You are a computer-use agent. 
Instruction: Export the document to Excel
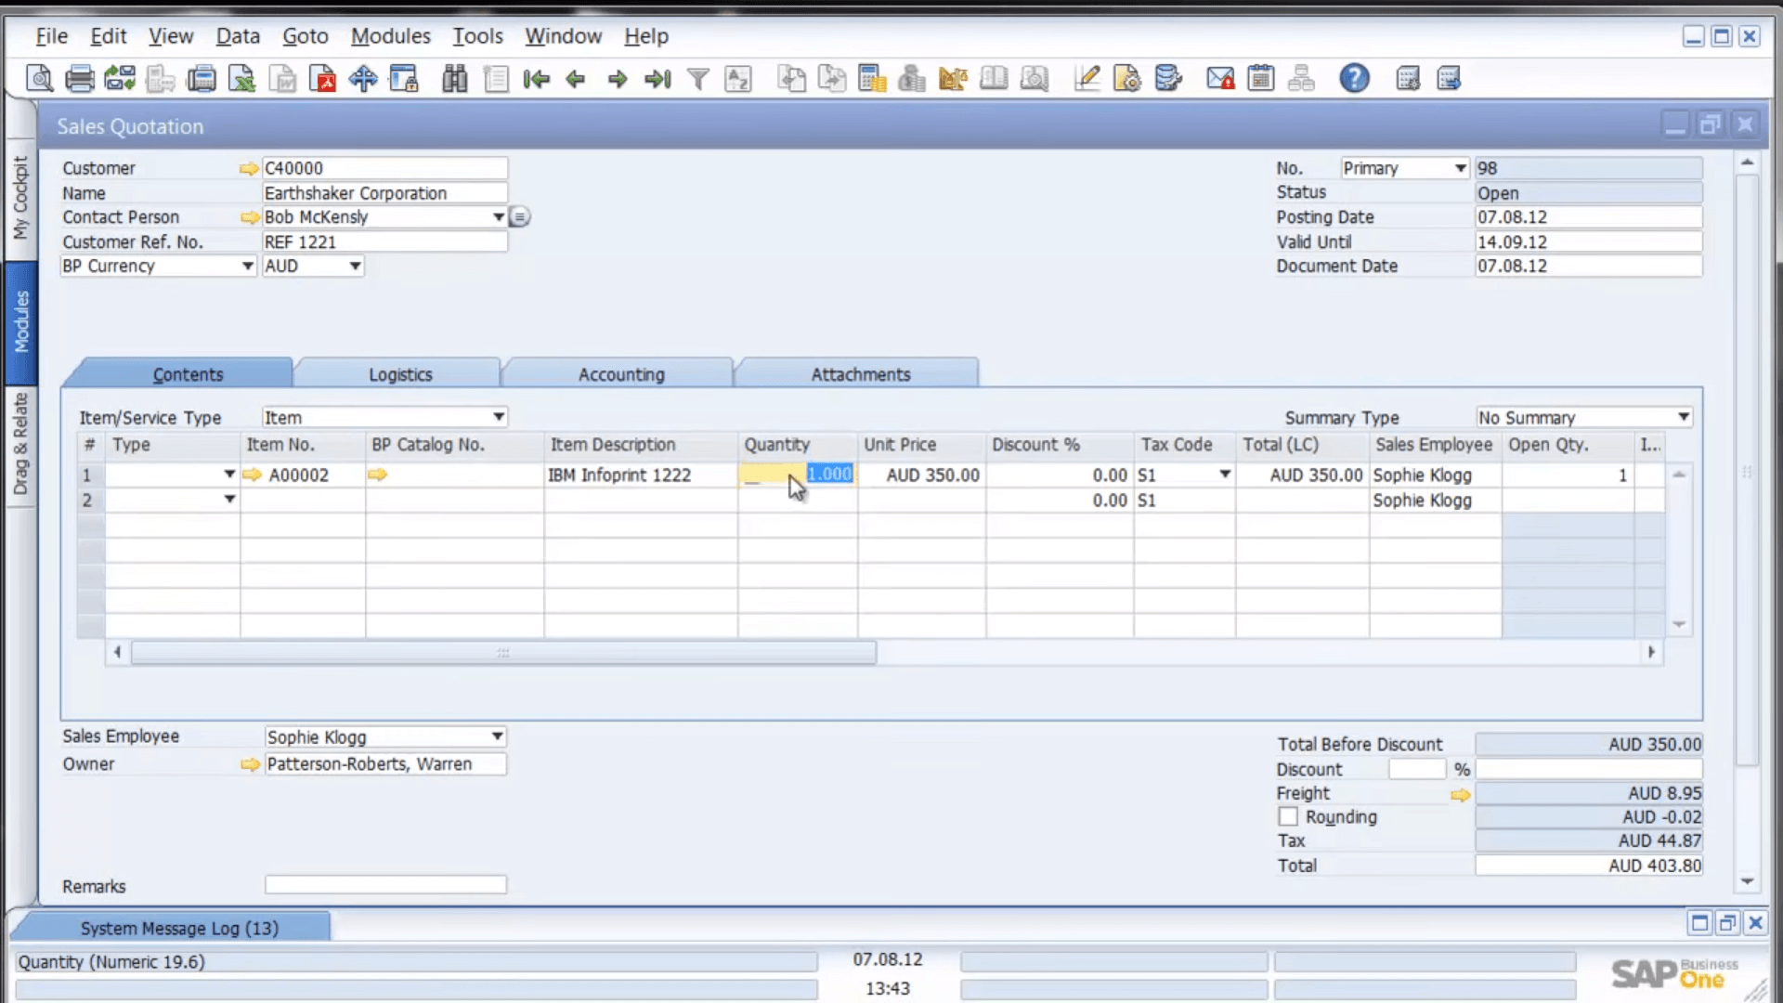[x=241, y=79]
